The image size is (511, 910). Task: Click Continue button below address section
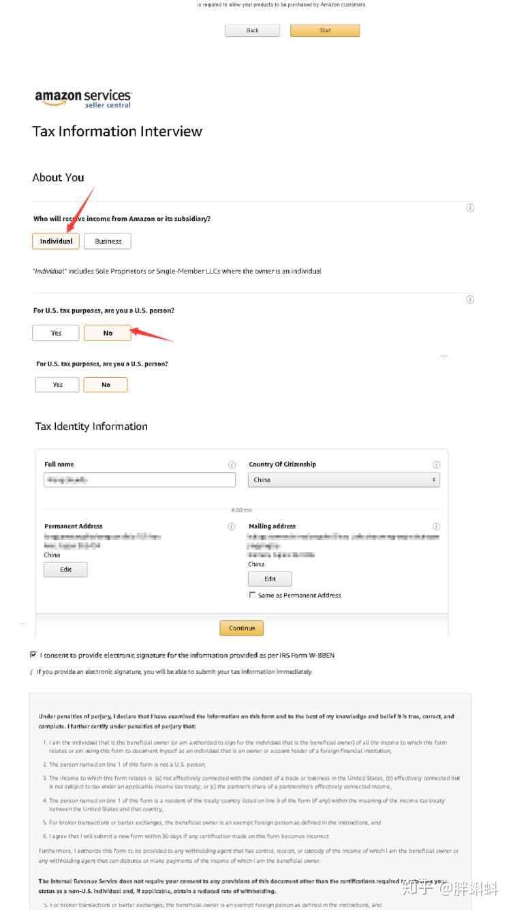coord(241,628)
